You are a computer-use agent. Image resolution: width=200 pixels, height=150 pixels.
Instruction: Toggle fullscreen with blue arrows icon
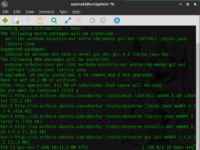[68, 21]
